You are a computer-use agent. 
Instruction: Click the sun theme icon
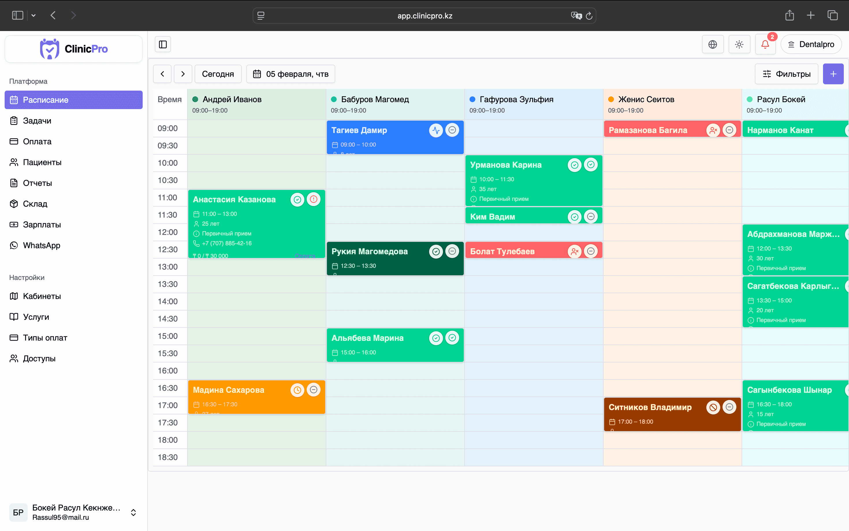[739, 44]
